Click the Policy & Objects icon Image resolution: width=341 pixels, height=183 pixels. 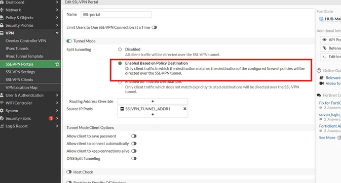[x=2, y=18]
